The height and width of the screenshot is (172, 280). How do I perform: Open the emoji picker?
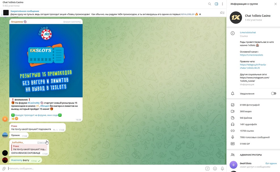point(215,168)
